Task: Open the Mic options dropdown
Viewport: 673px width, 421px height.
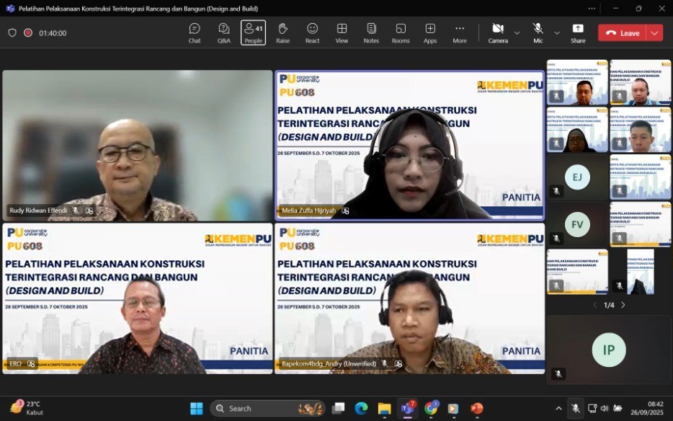Action: pyautogui.click(x=556, y=32)
